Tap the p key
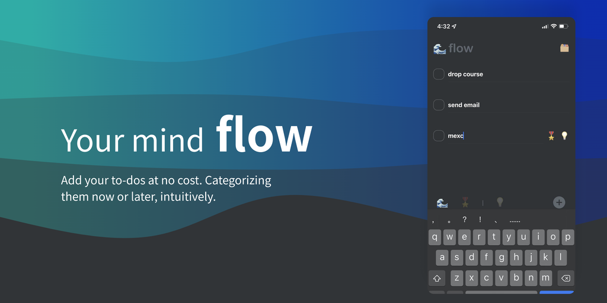607x303 pixels. pyautogui.click(x=568, y=237)
